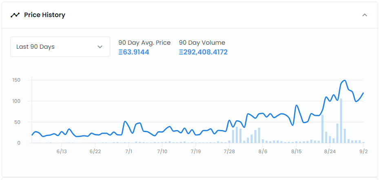Click the 90 Day Avg. Price label

tap(144, 43)
